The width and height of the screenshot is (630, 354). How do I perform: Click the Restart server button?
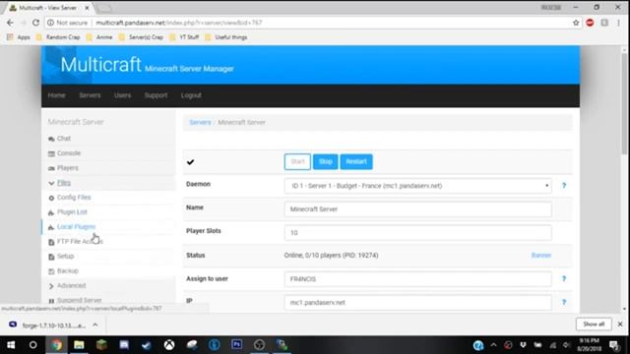click(356, 161)
